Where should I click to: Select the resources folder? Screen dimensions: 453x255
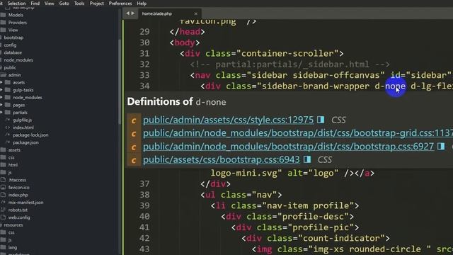pyautogui.click(x=13, y=225)
